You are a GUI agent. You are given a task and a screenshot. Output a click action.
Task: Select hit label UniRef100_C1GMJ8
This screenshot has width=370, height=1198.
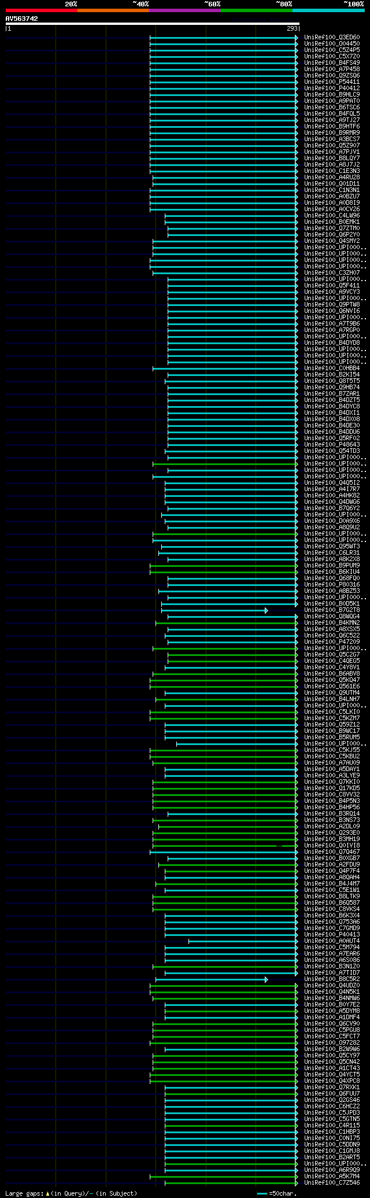(x=332, y=1151)
